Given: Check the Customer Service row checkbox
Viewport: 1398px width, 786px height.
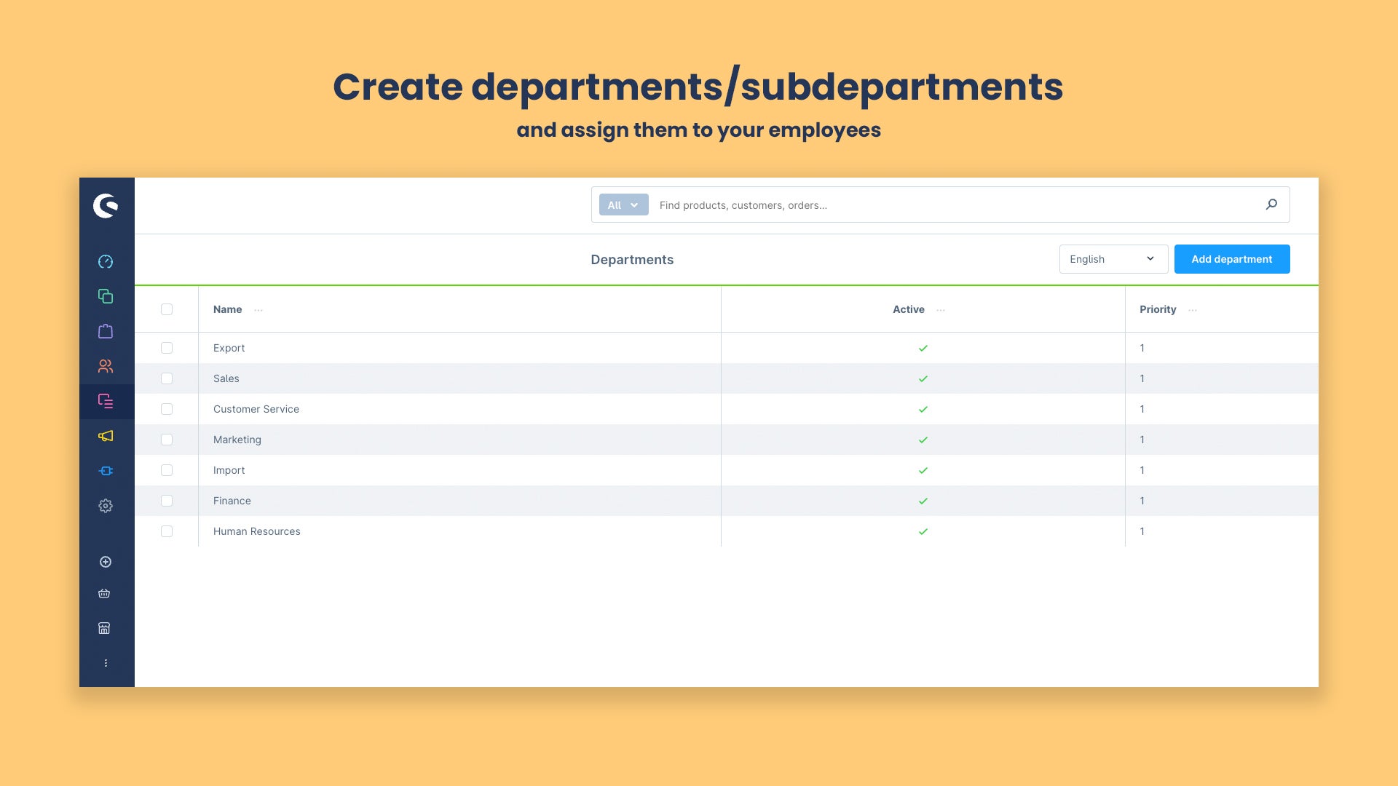Looking at the screenshot, I should (x=167, y=409).
